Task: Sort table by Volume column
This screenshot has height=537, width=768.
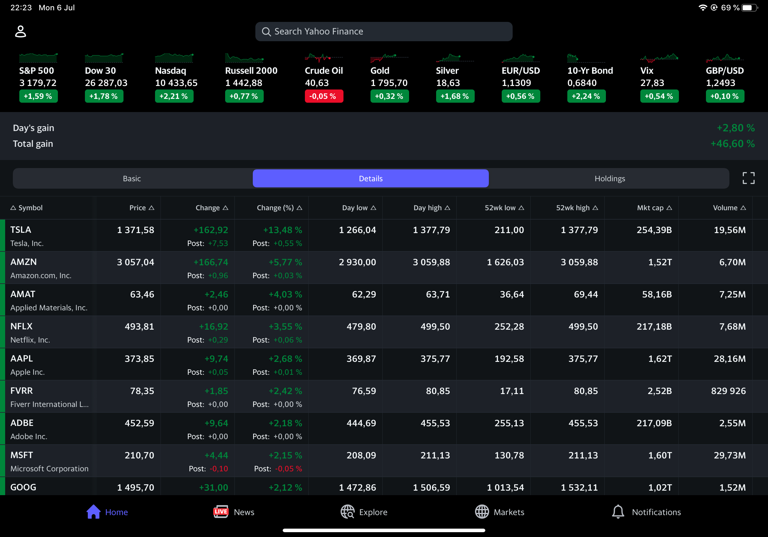Action: (729, 208)
